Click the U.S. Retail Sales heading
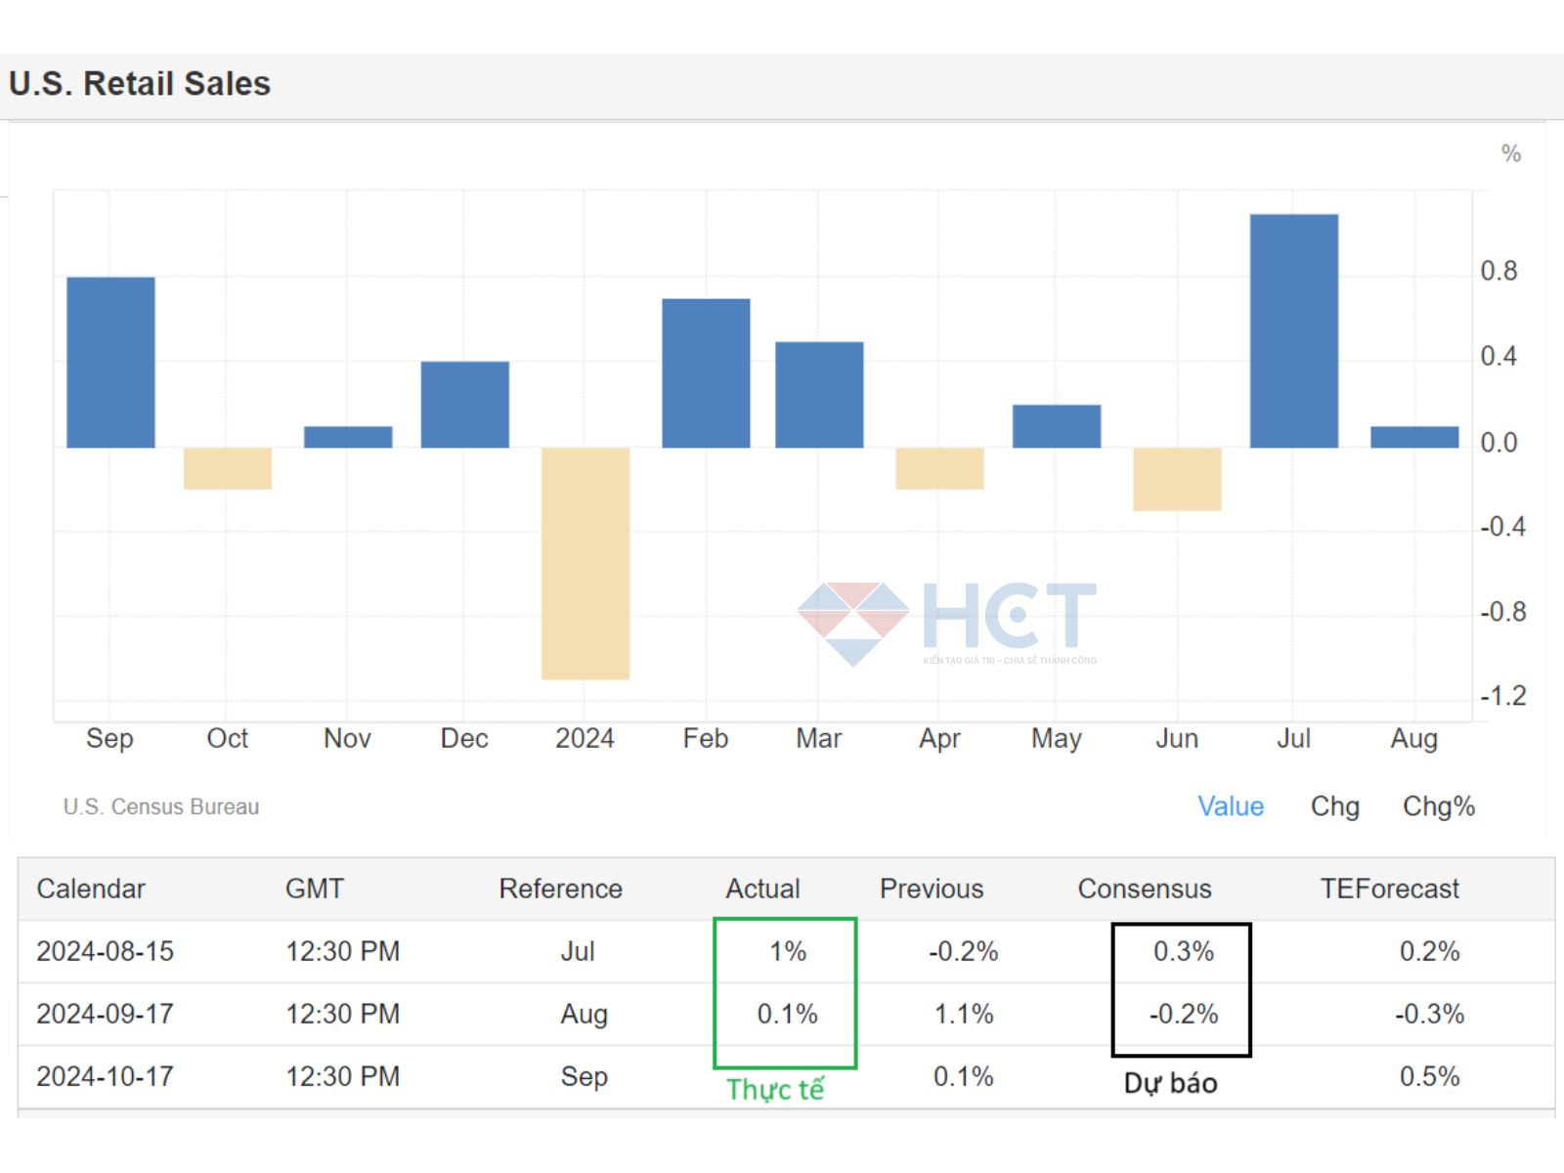Viewport: 1564px width, 1173px height. 140,83
